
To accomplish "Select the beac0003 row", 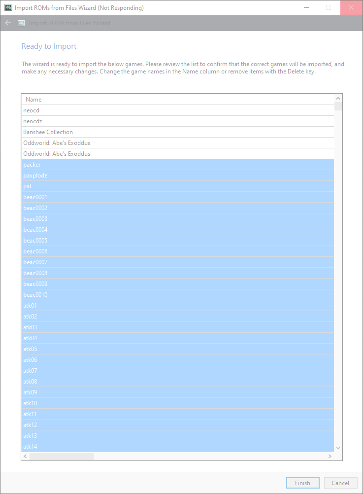I will 178,218.
